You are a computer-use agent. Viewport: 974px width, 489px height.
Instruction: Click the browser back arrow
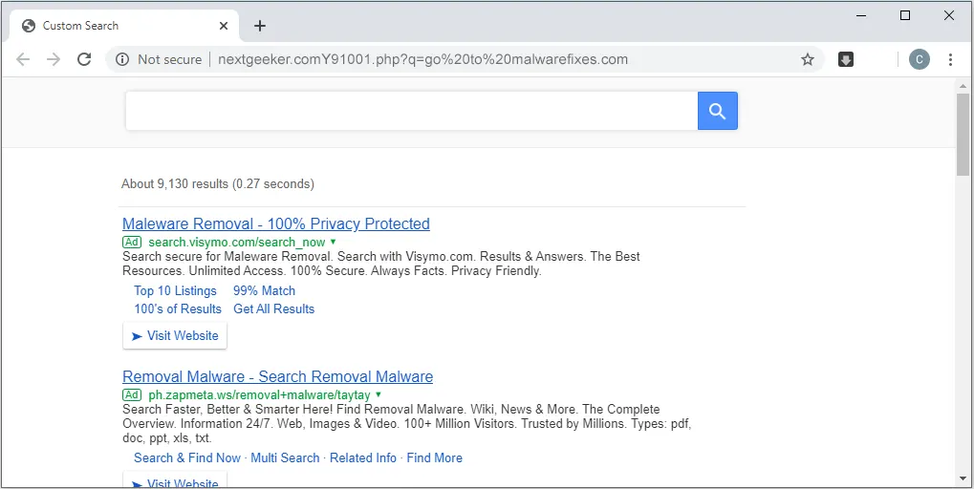[23, 59]
